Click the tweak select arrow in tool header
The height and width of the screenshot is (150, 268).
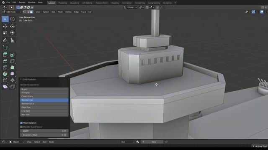coord(11,7)
